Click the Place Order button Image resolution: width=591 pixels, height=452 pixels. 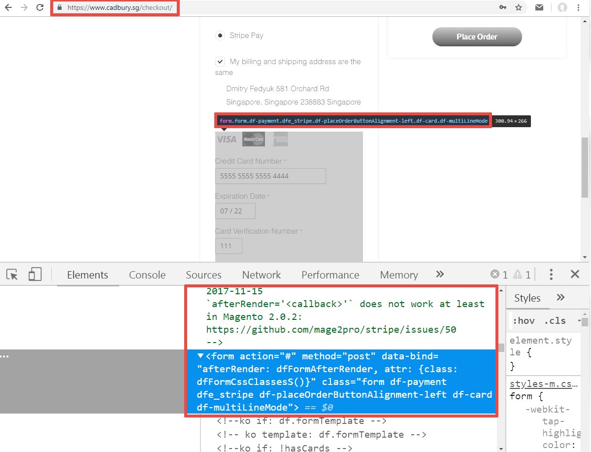[x=477, y=36]
